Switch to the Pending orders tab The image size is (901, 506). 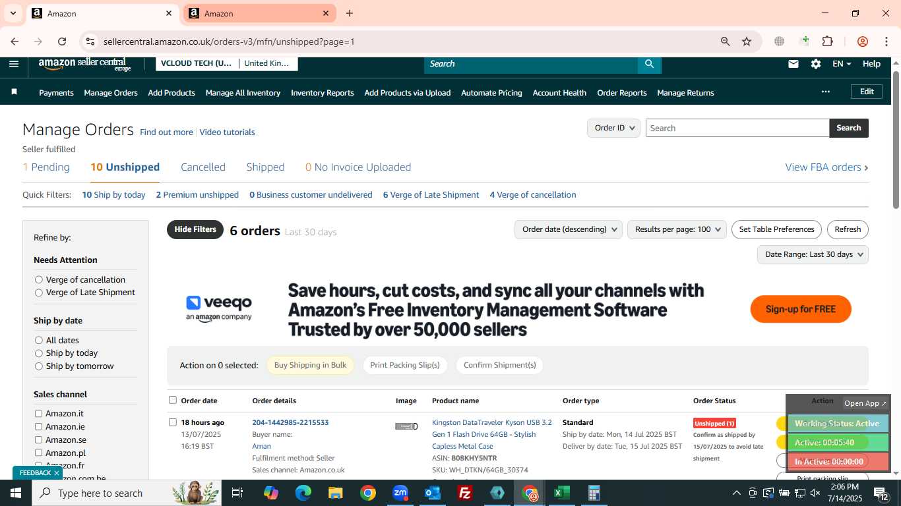coord(46,167)
